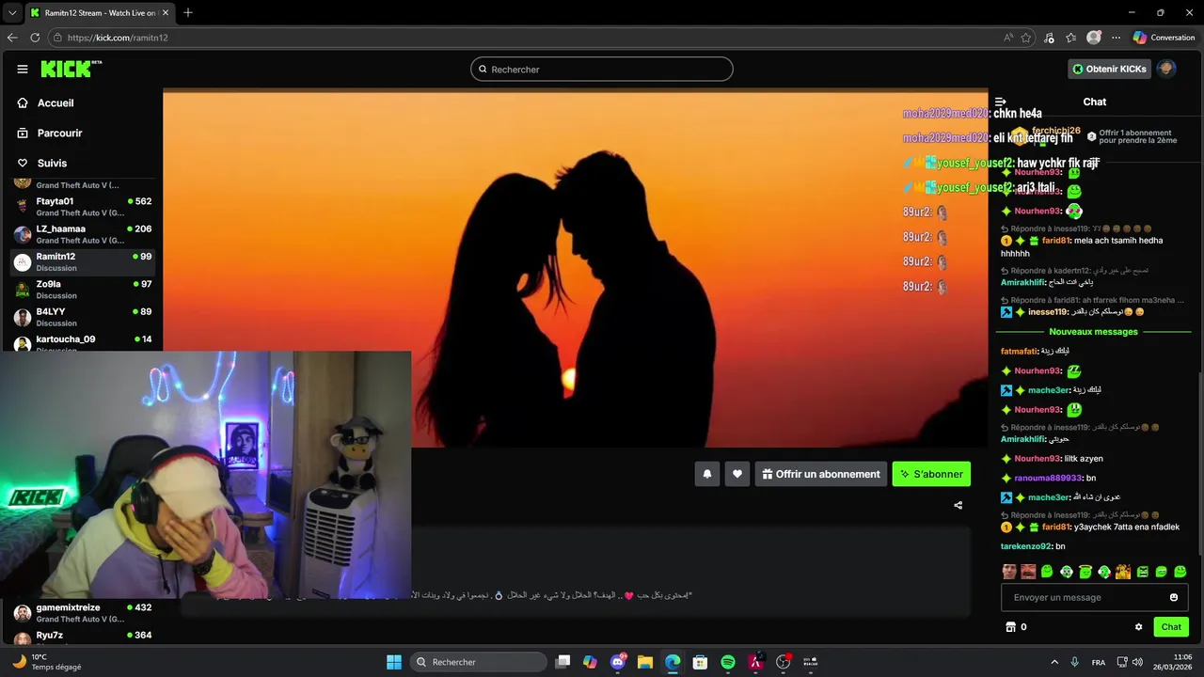1204x677 pixels.
Task: Open LZ_haamaa channel in sidebar
Action: click(x=82, y=234)
